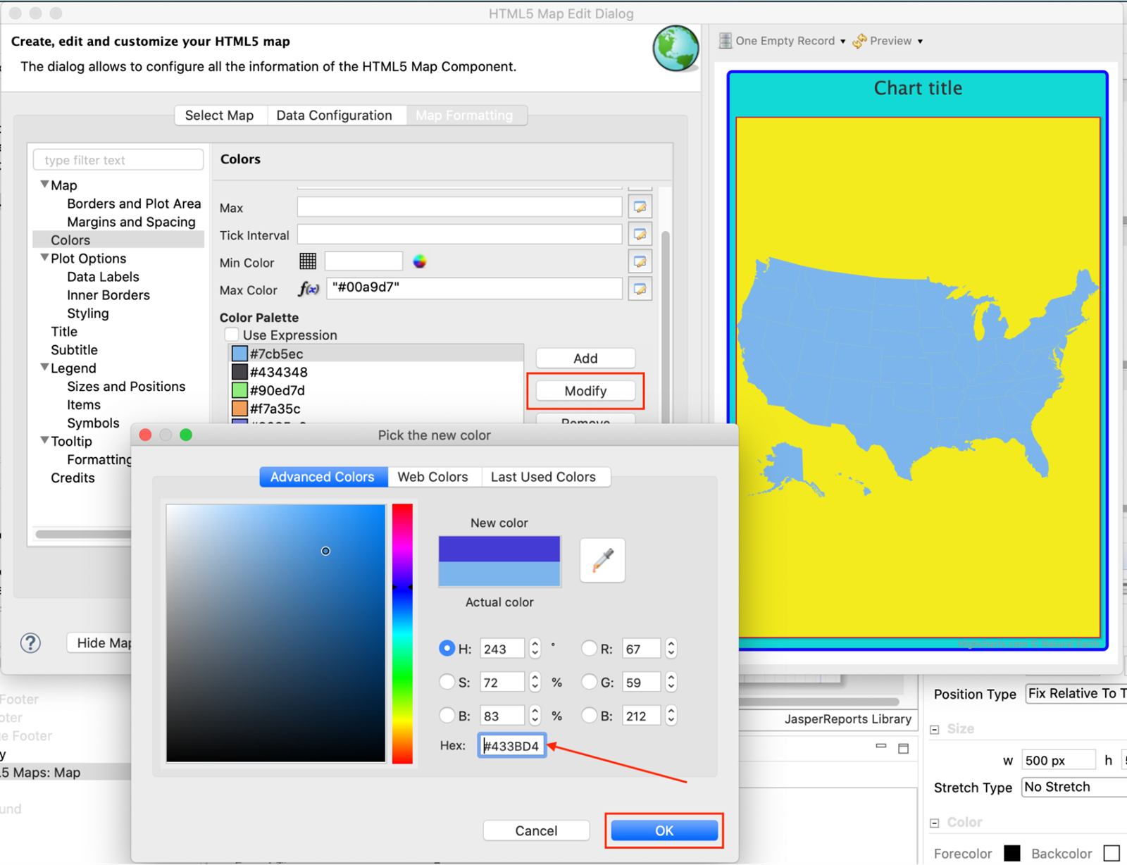This screenshot has width=1127, height=865.
Task: Click the f(x) expression icon for Max Color
Action: [309, 289]
